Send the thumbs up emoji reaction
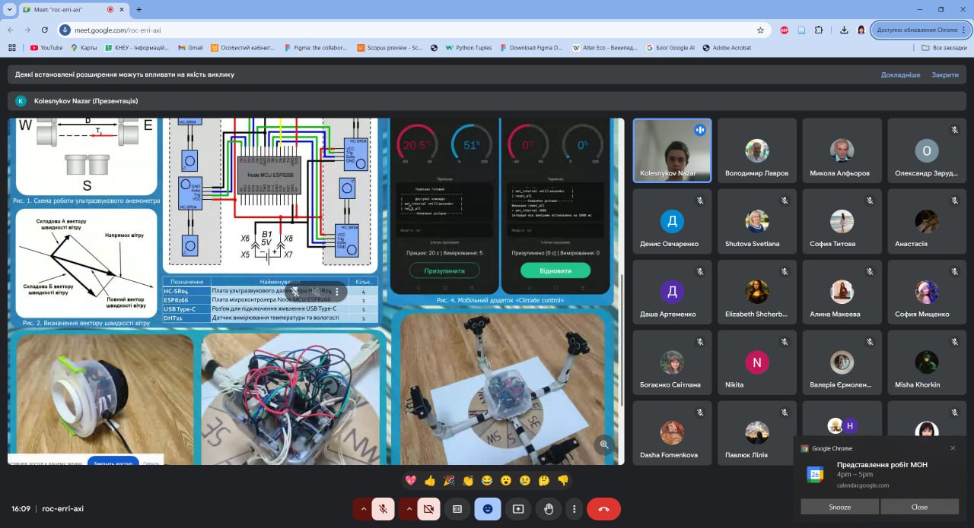Image resolution: width=974 pixels, height=528 pixels. [430, 480]
